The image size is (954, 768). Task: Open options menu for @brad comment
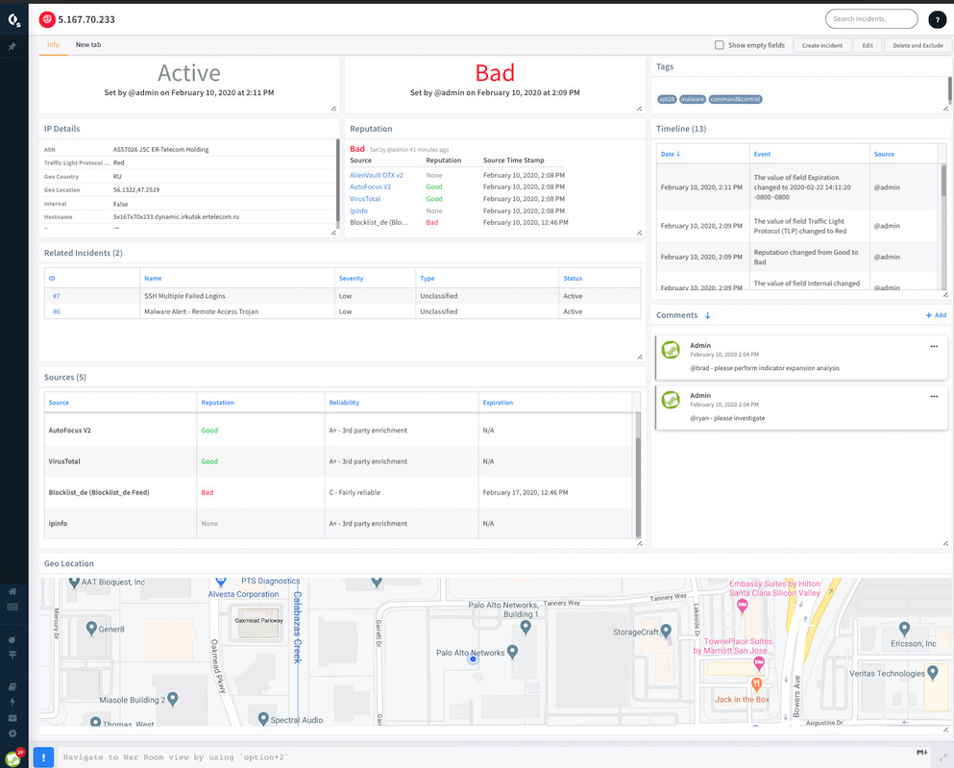pos(933,347)
